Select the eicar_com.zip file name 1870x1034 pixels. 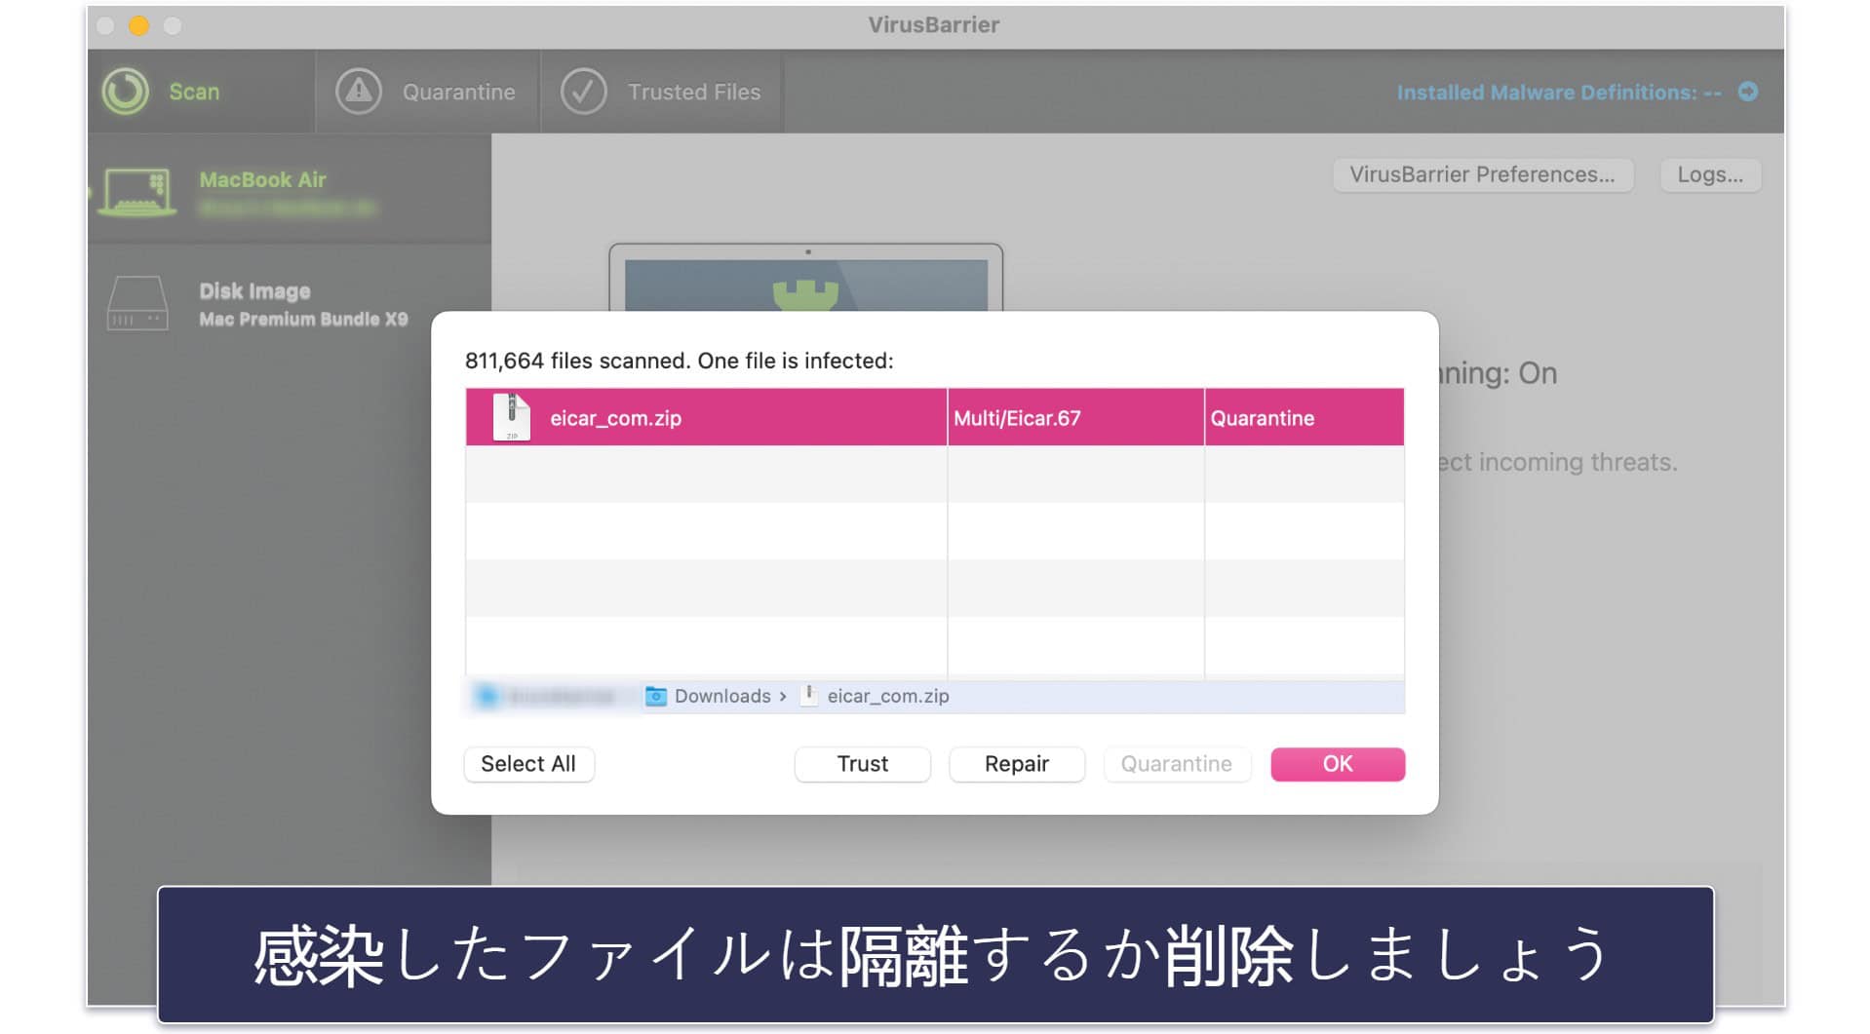coord(615,418)
